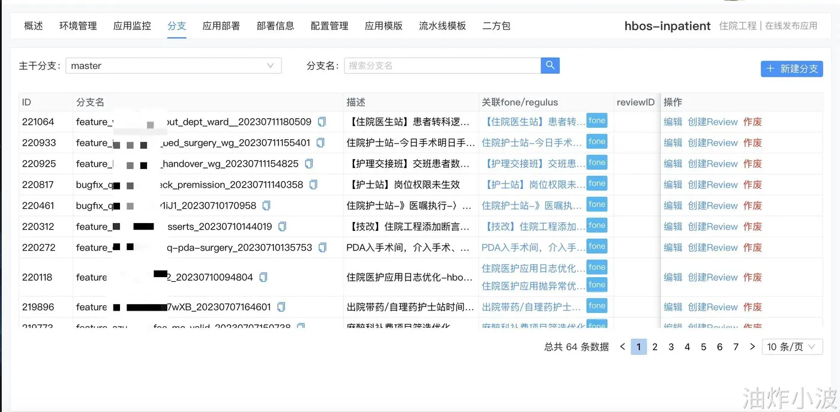Copy branch name for ID 220312
Image resolution: width=840 pixels, height=412 pixels.
click(x=282, y=227)
